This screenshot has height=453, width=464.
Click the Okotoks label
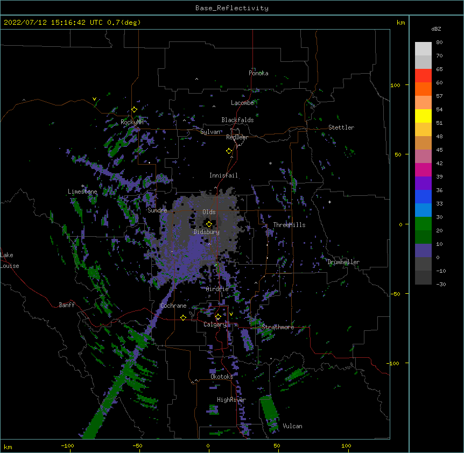(x=222, y=377)
